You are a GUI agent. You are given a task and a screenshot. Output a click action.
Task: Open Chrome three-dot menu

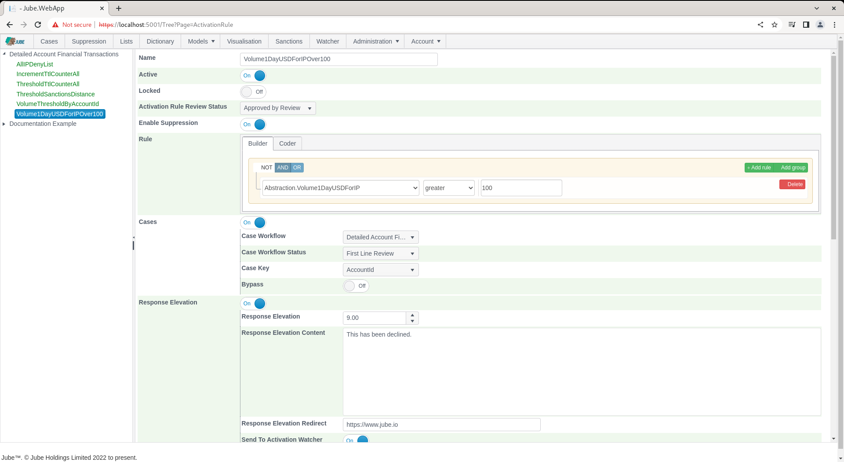coord(834,25)
